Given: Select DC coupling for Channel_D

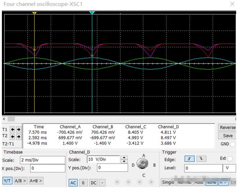Looking at the screenshot, I should coord(94,182).
